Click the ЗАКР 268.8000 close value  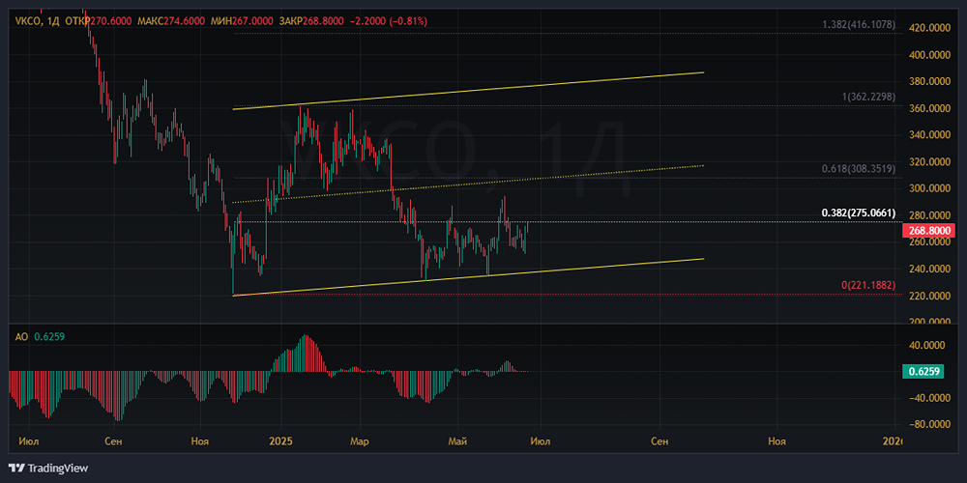tap(311, 21)
